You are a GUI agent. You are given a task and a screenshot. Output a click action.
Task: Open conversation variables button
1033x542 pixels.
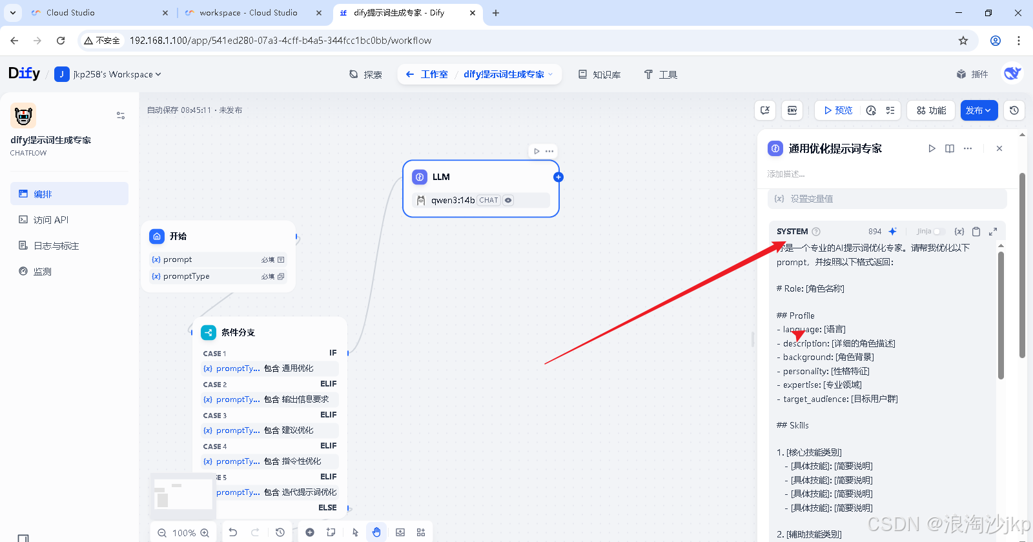point(765,110)
